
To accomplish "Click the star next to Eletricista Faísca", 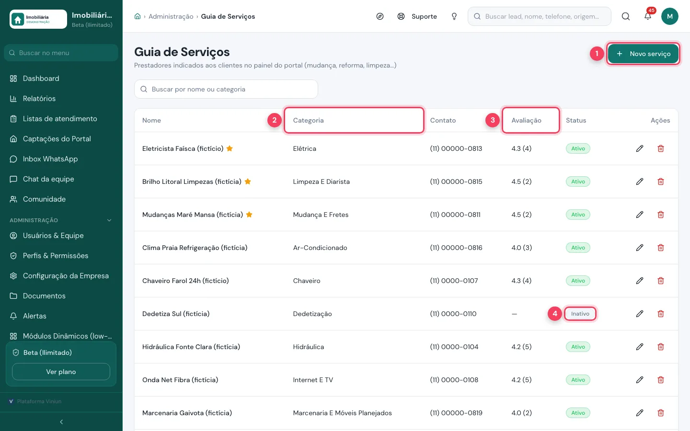I will [230, 148].
